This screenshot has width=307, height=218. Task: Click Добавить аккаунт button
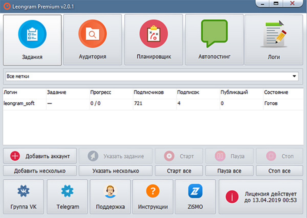[x=40, y=156]
